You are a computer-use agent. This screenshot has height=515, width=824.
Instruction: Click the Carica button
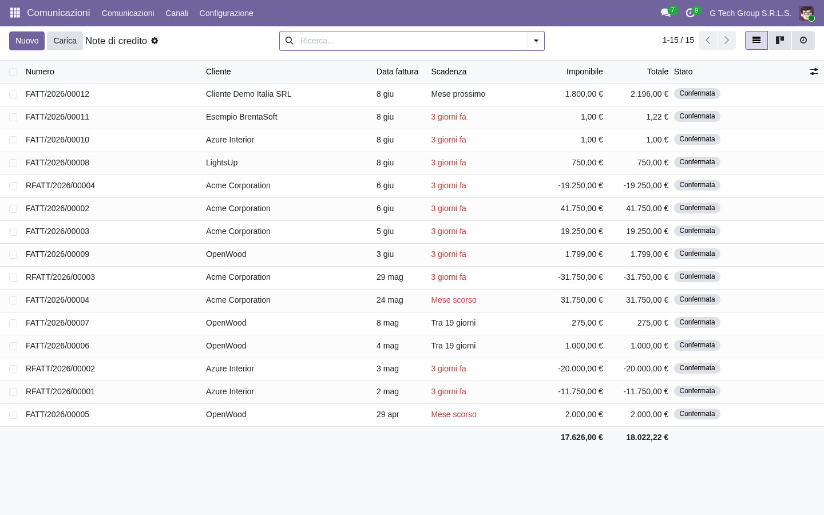(x=65, y=41)
